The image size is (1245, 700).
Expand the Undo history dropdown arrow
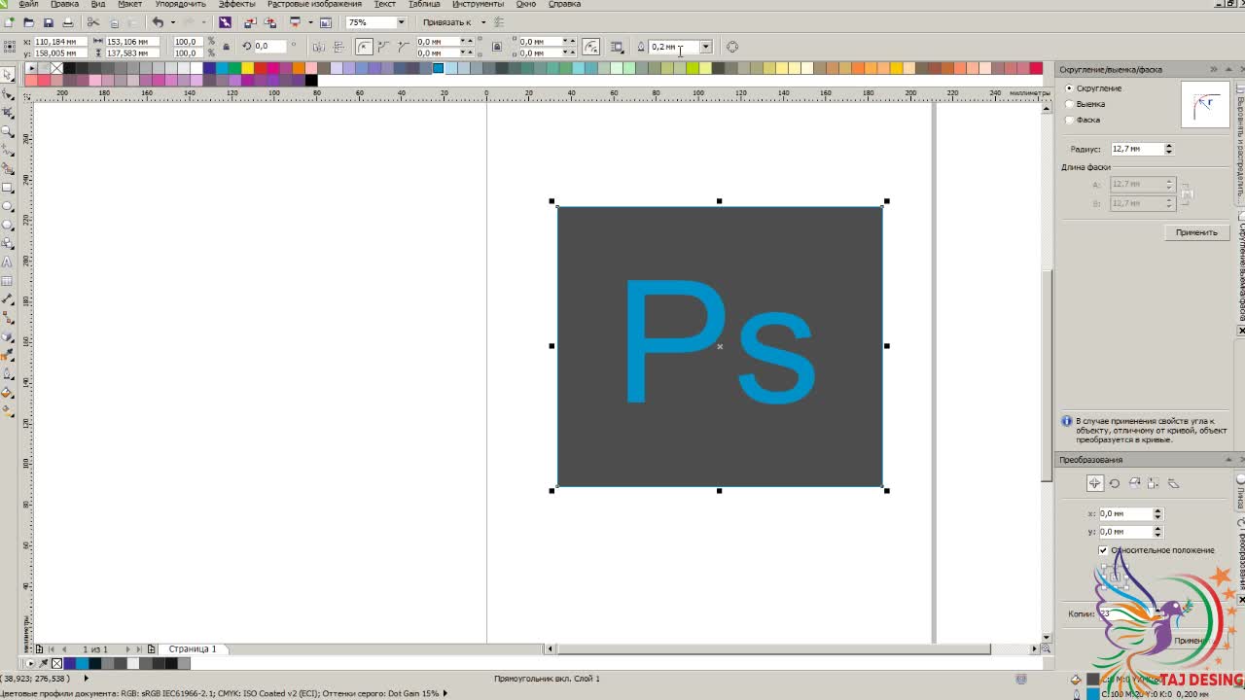coord(172,21)
